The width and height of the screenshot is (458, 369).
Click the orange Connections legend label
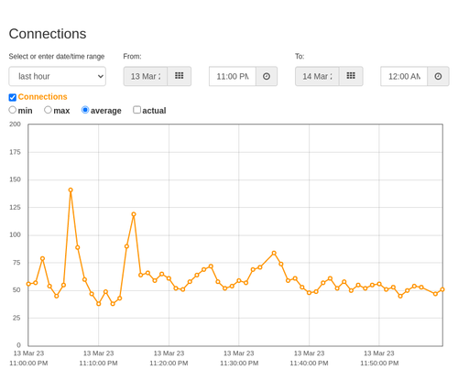point(42,97)
